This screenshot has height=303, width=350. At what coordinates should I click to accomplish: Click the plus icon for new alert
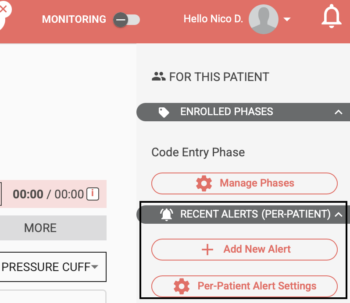click(x=207, y=250)
